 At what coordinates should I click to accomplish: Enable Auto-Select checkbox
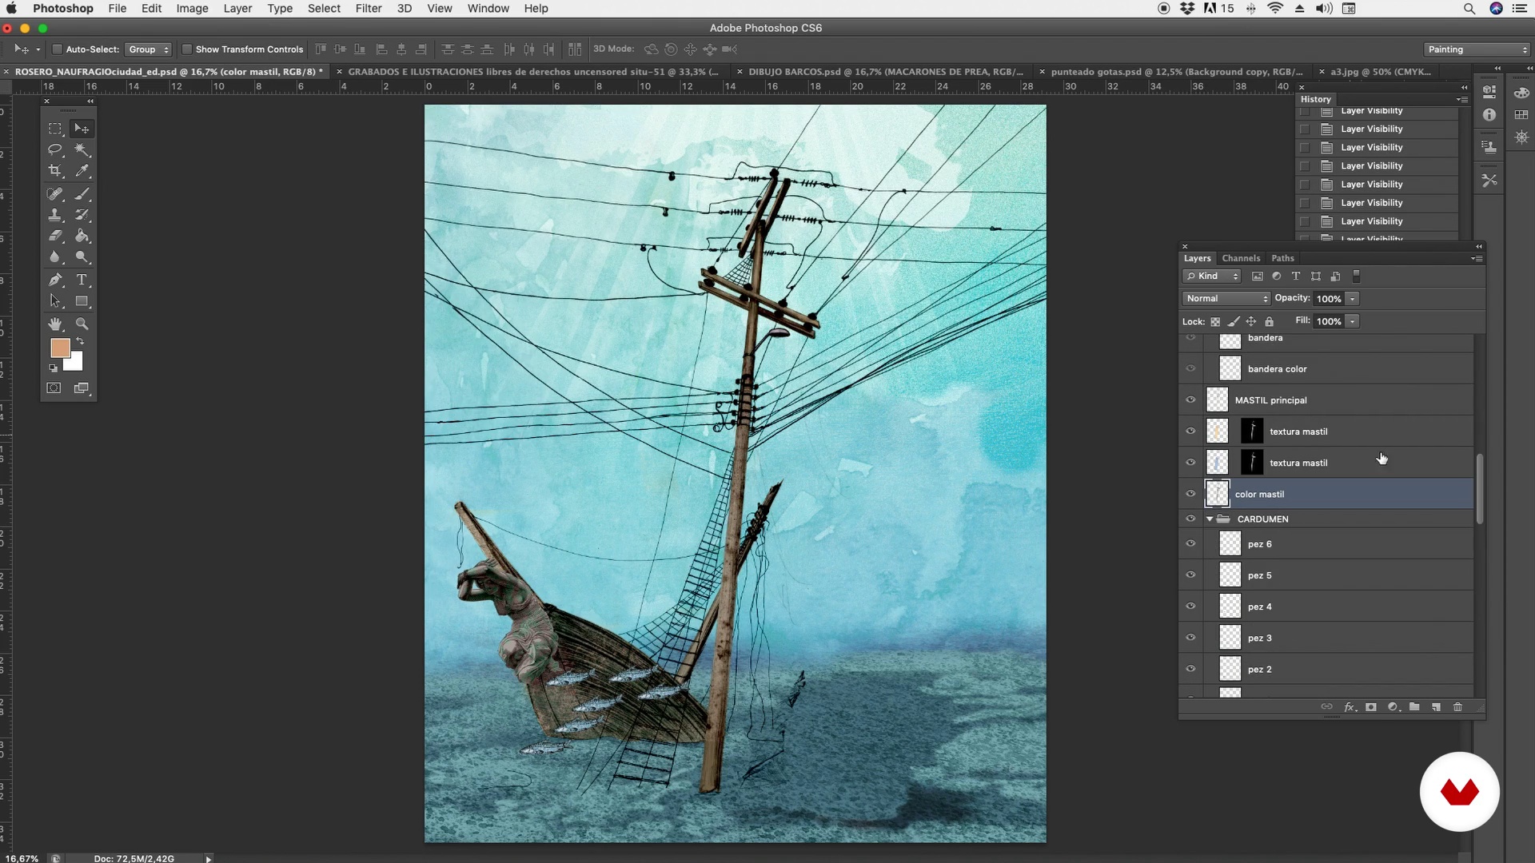pos(58,50)
